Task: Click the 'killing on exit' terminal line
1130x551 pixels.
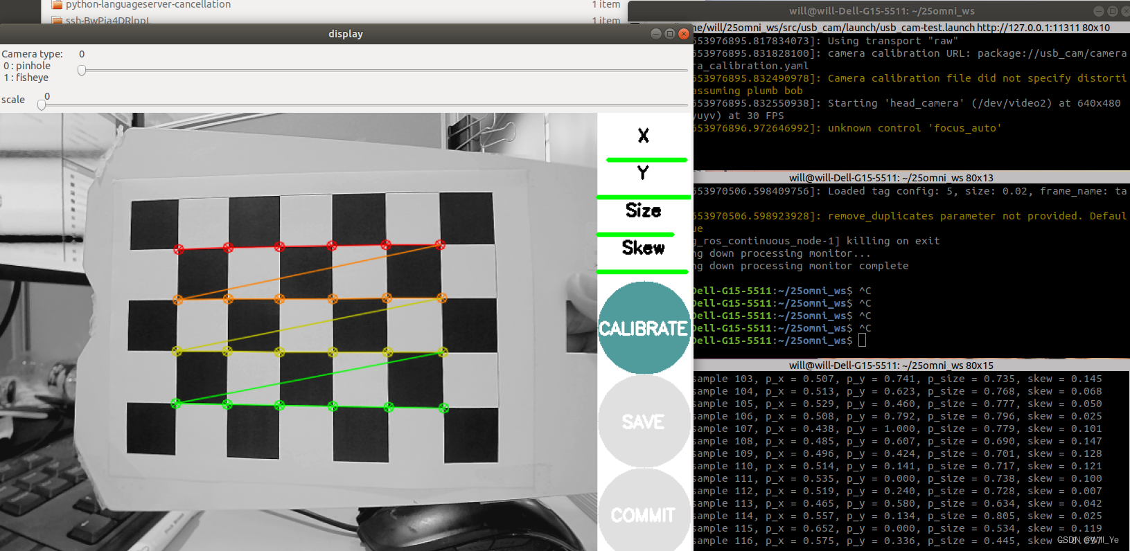Action: pyautogui.click(x=817, y=241)
